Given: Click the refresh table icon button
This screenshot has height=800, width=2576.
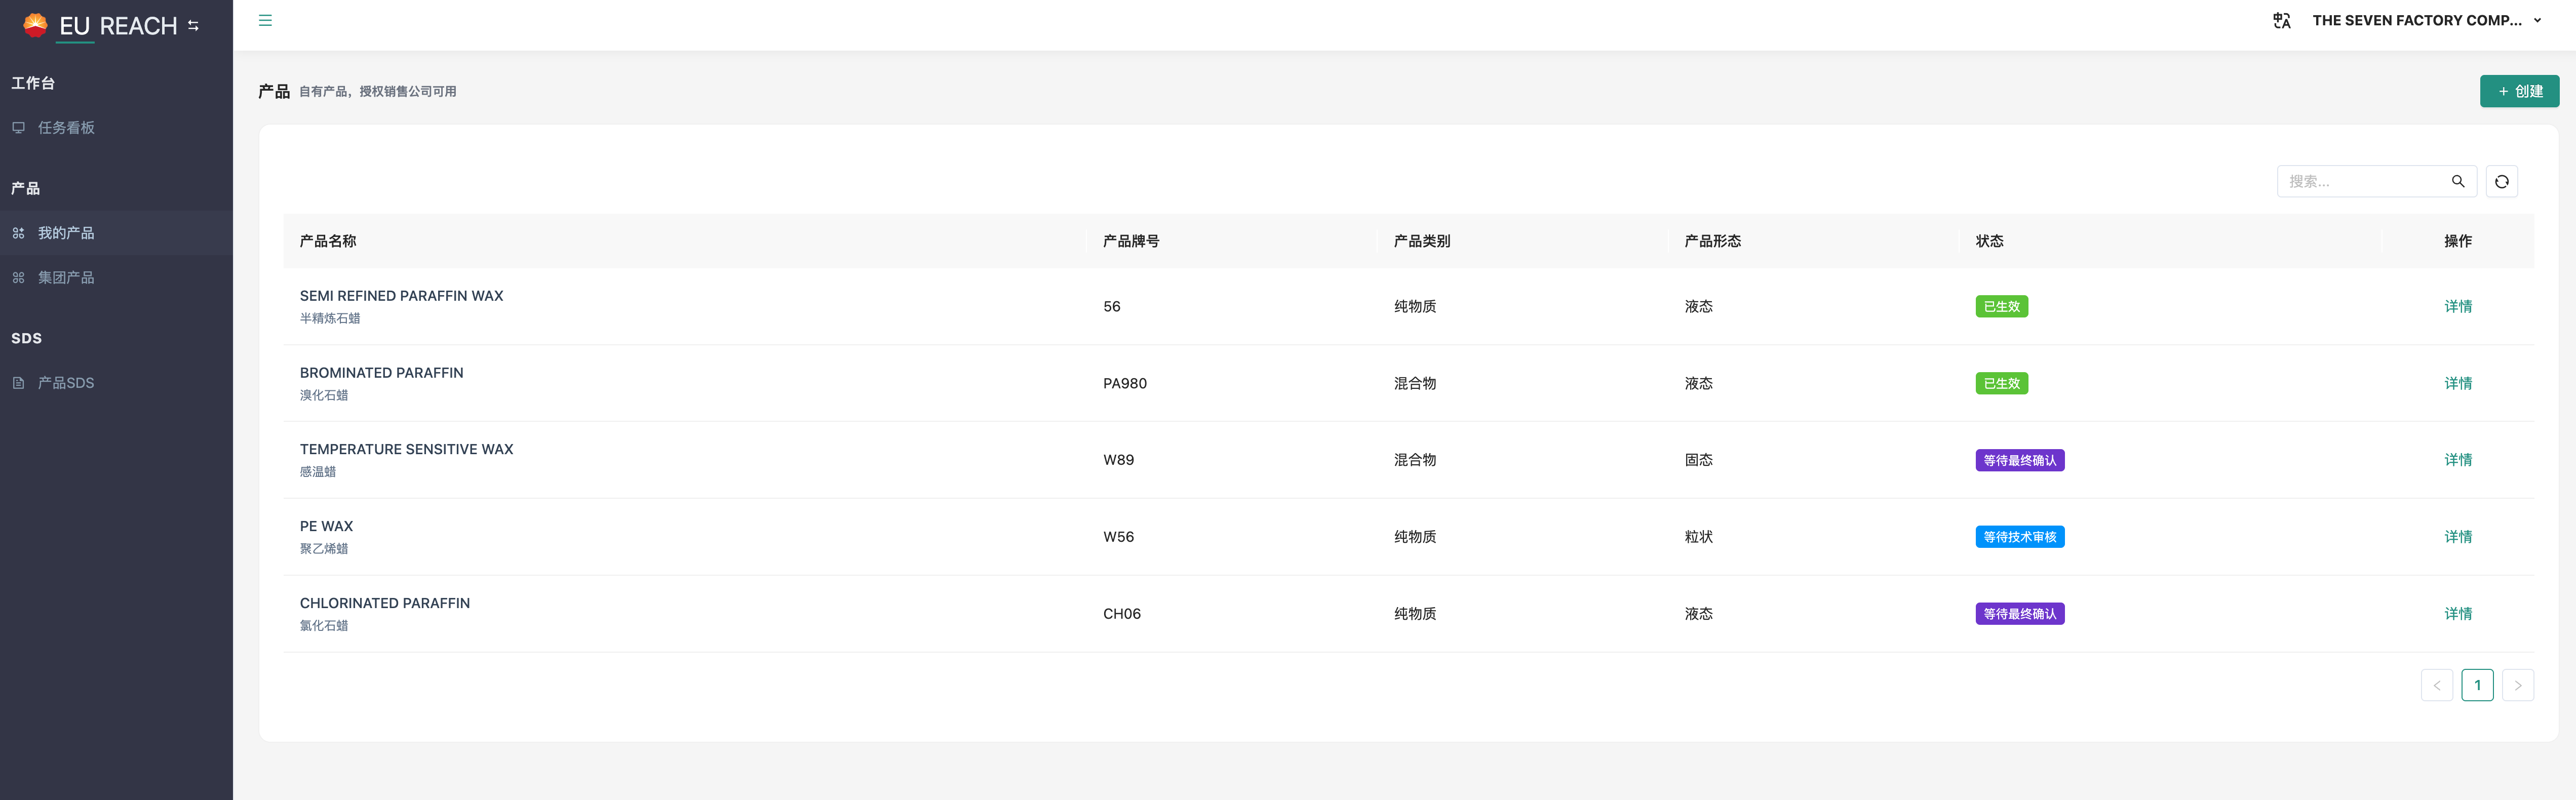Looking at the screenshot, I should click(2501, 181).
